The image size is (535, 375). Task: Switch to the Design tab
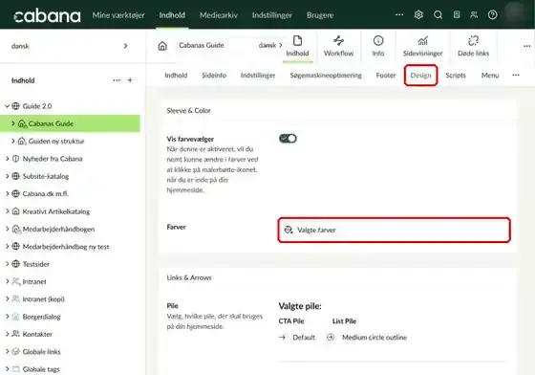pyautogui.click(x=420, y=76)
